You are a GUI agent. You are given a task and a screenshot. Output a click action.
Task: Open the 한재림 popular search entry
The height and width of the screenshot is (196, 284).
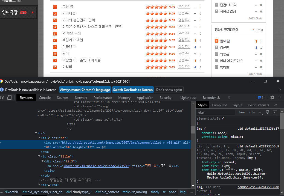(x=225, y=41)
